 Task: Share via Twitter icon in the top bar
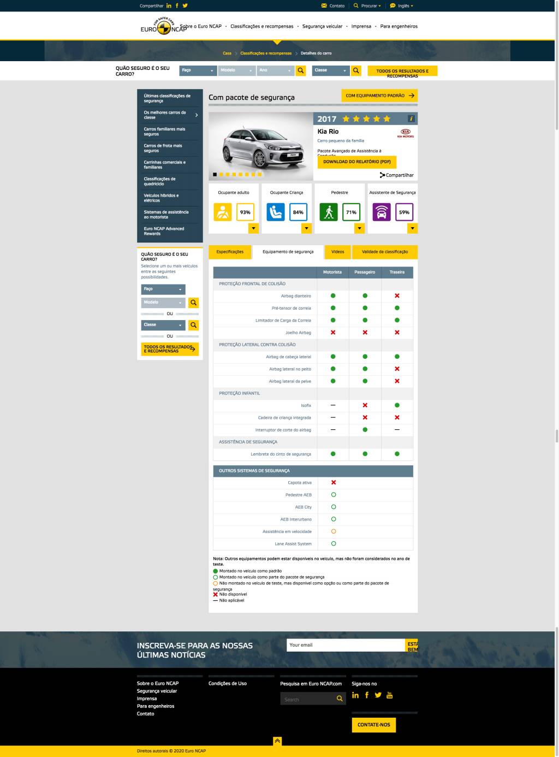coord(185,6)
